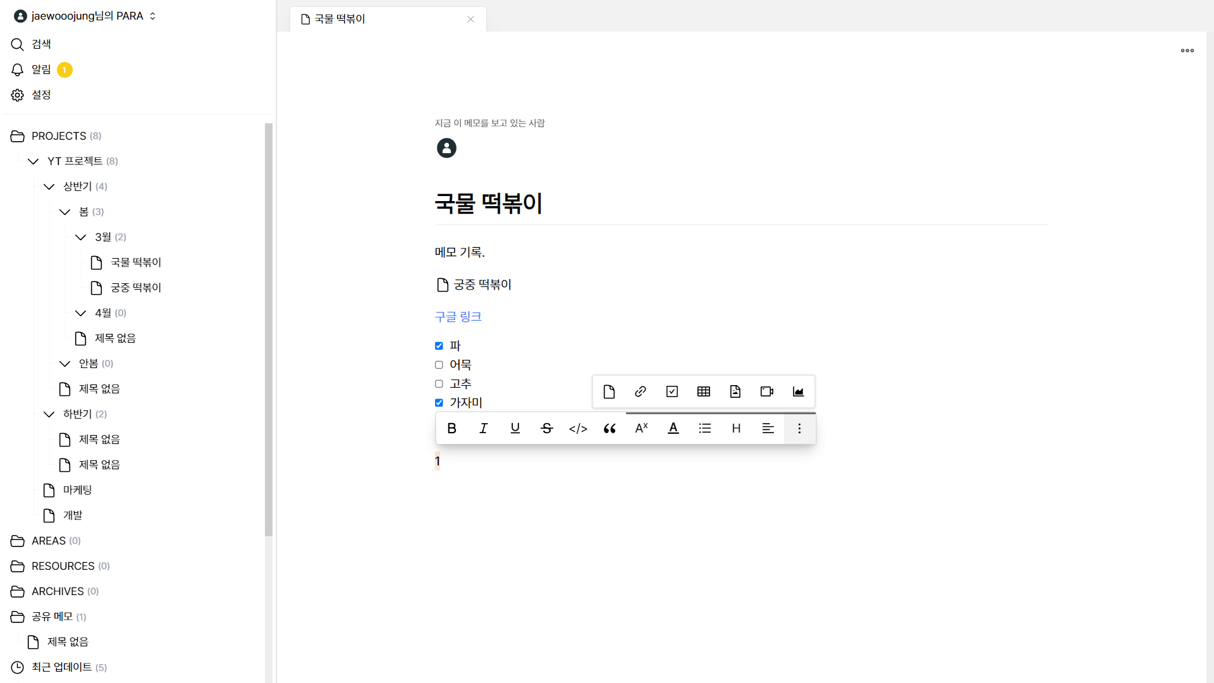Toggle bold formatting in toolbar
This screenshot has width=1214, height=683.
coord(451,428)
